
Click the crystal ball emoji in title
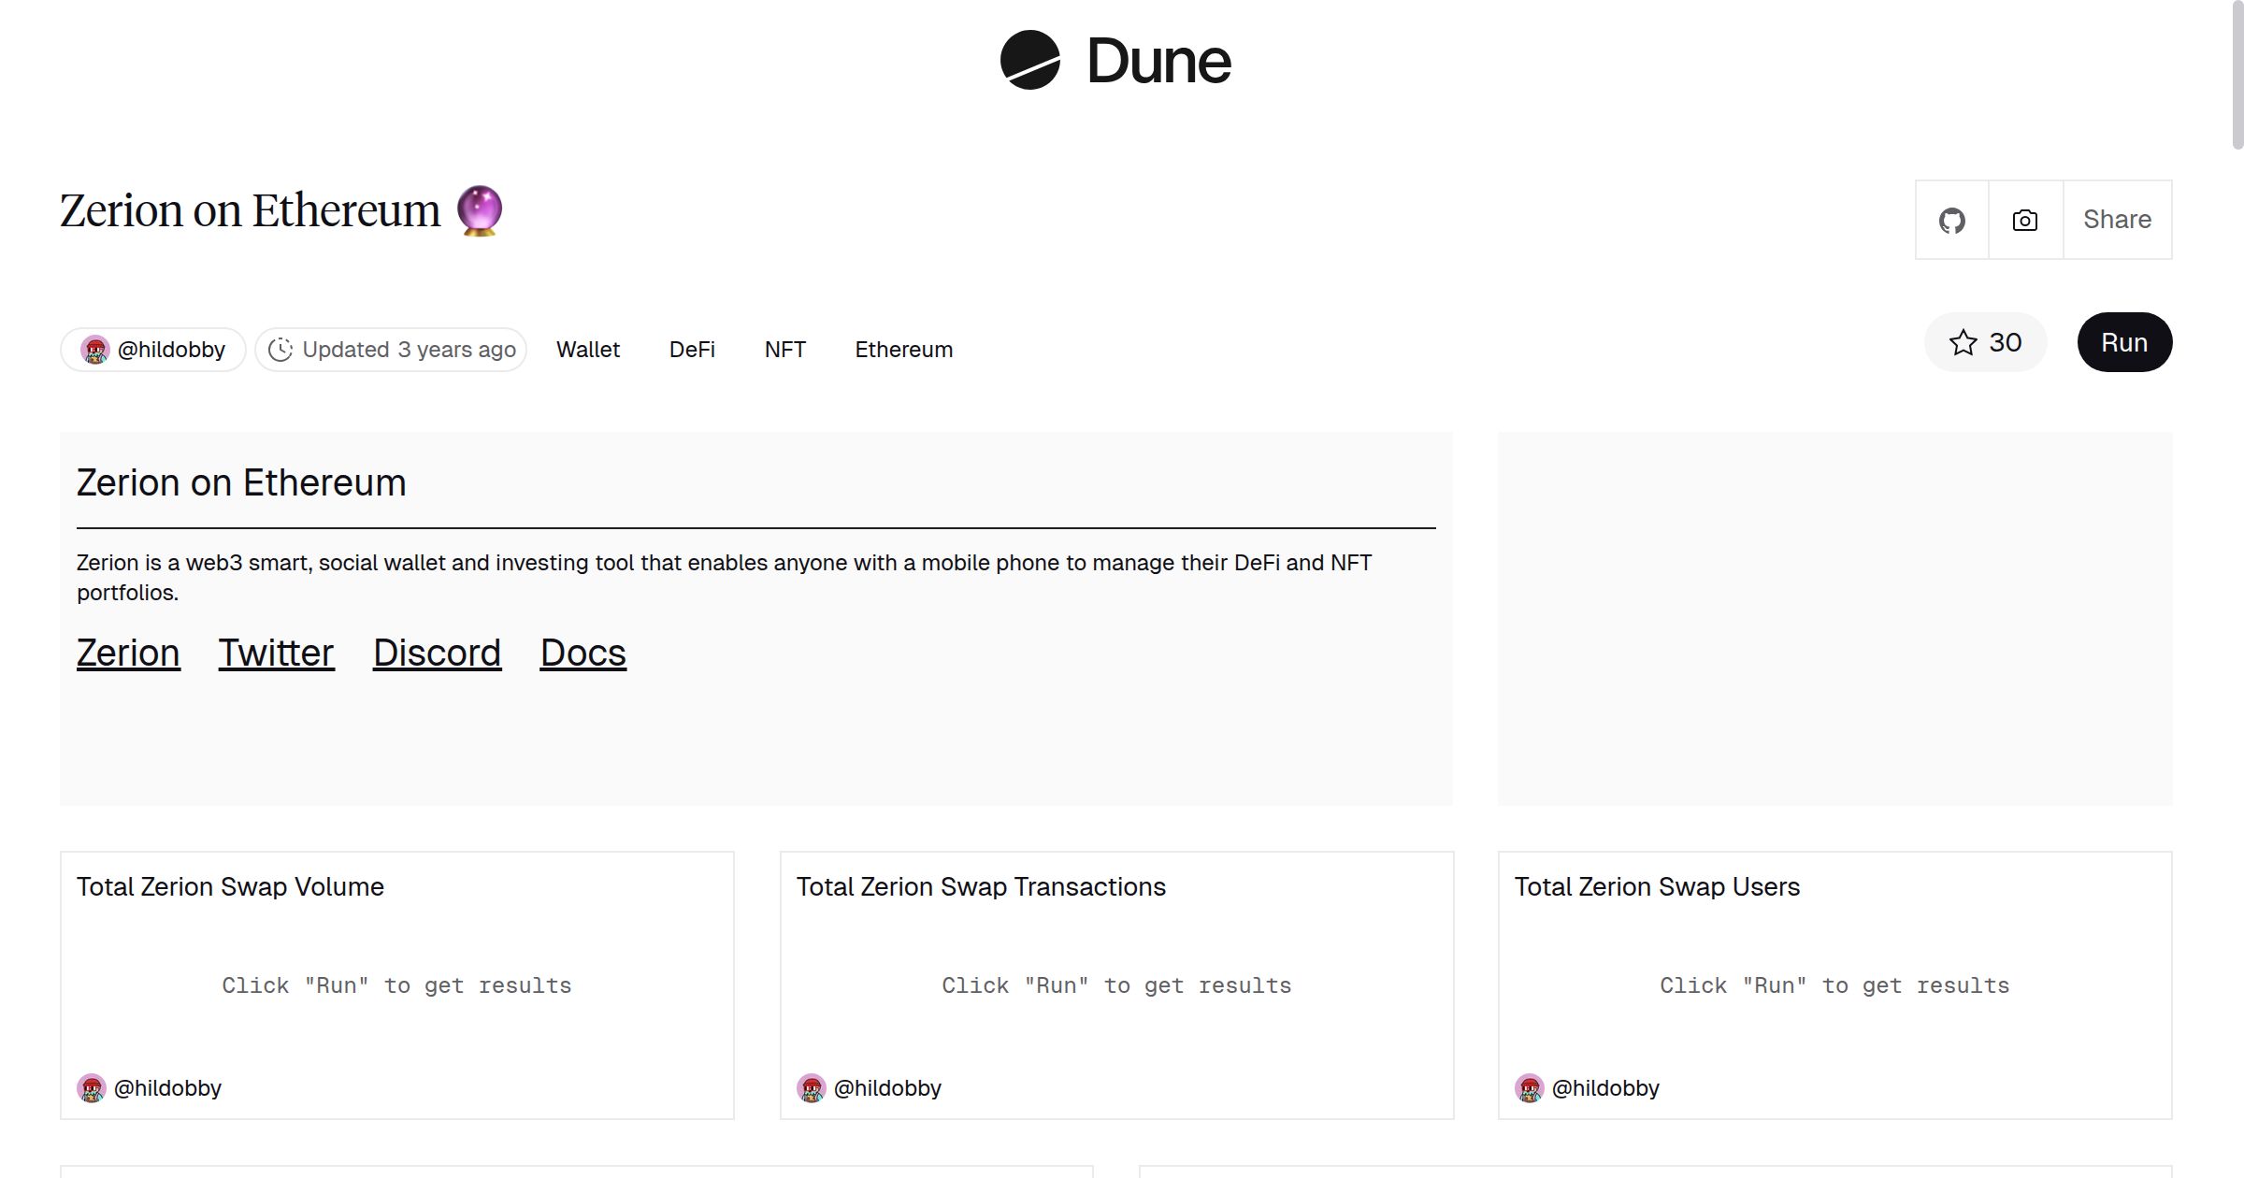coord(480,210)
